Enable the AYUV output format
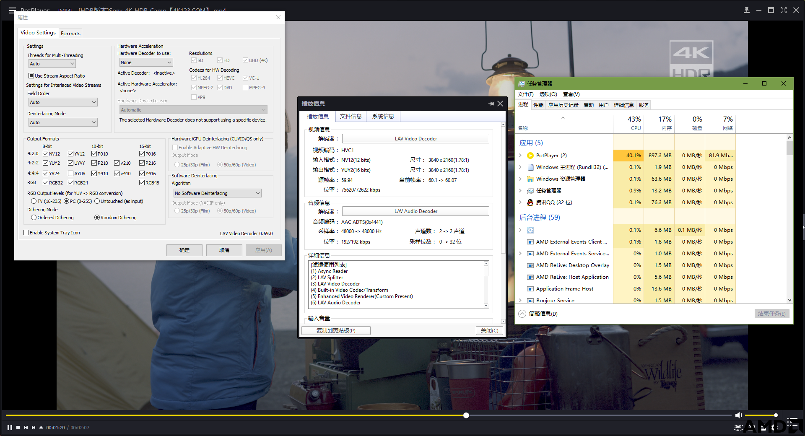 (x=70, y=174)
